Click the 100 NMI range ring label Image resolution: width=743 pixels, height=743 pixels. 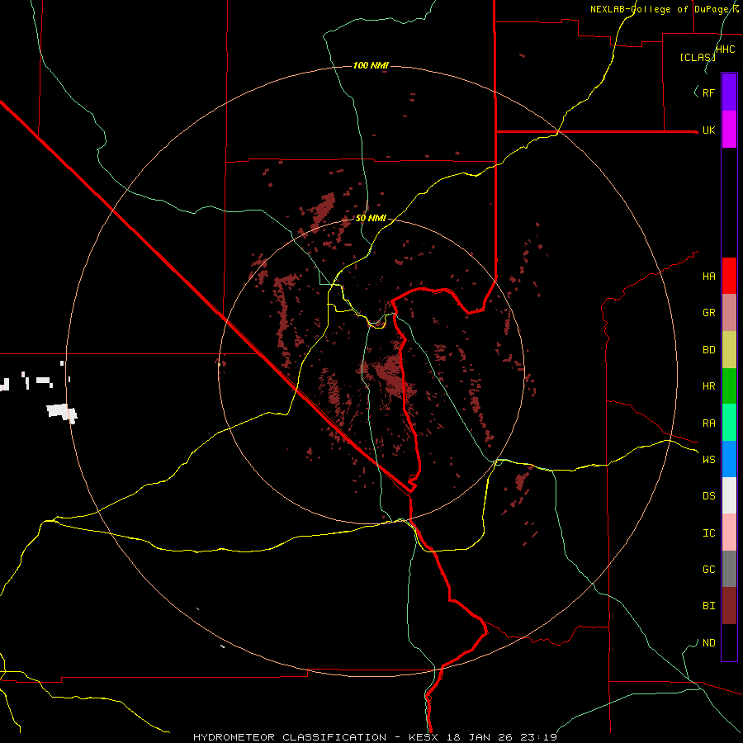coord(371,65)
